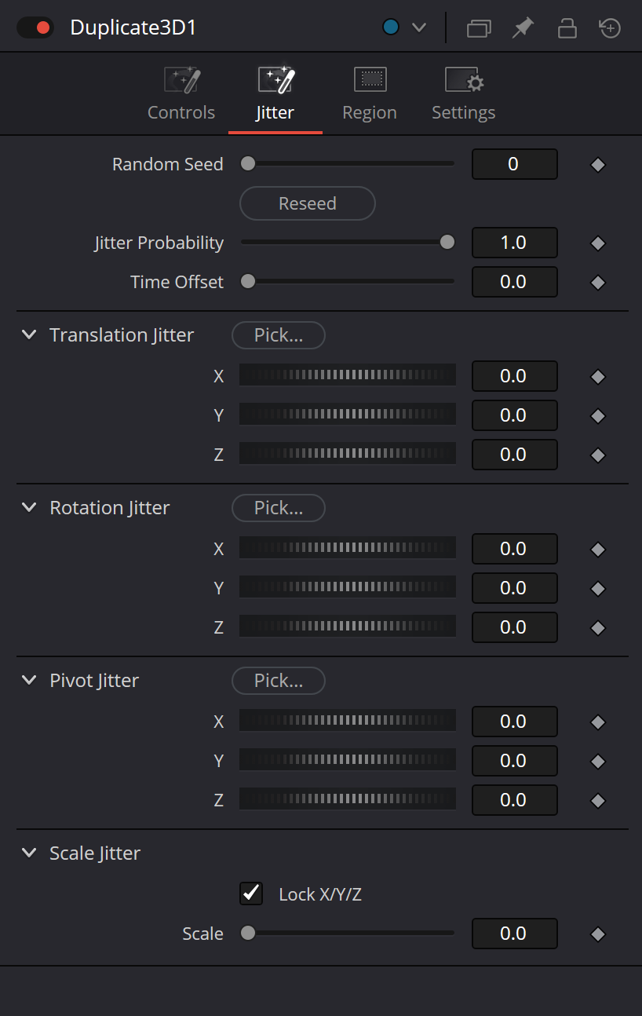The image size is (642, 1016).
Task: Open the Region tab
Action: [x=370, y=94]
